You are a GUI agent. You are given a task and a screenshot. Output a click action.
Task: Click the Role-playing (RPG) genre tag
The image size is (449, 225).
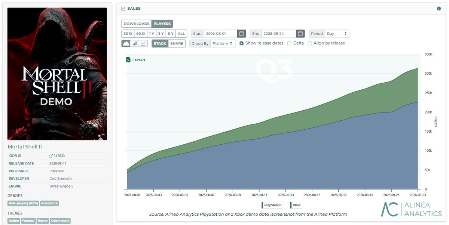tap(23, 203)
